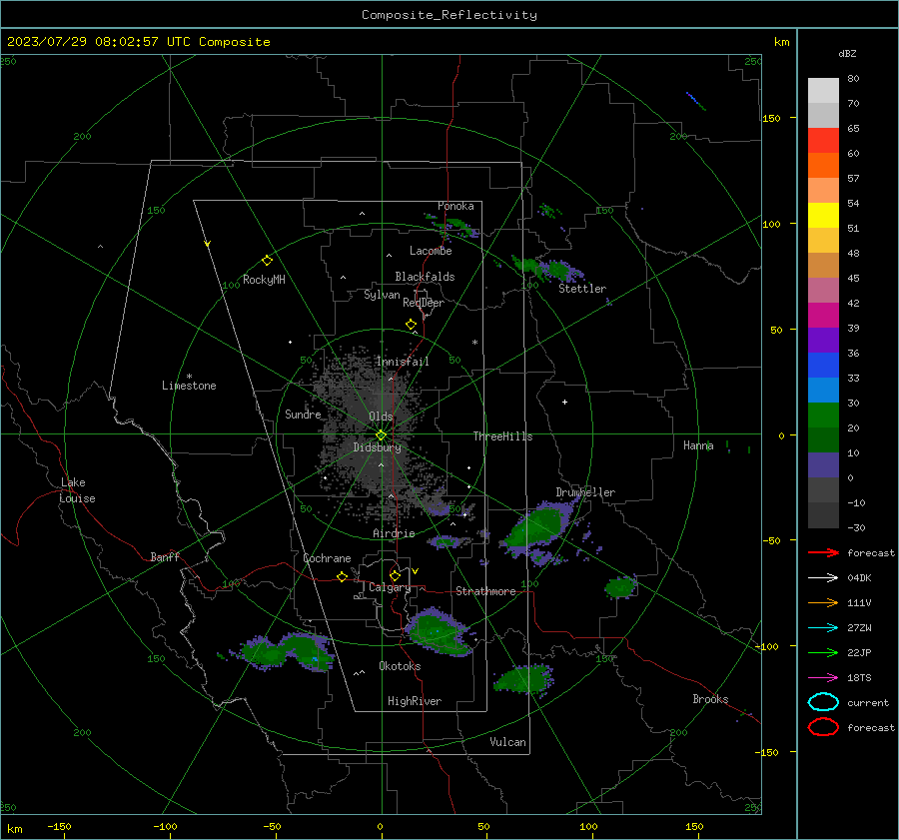Click the yellow diamond marker below Cochrane
The height and width of the screenshot is (840, 899).
pos(342,576)
